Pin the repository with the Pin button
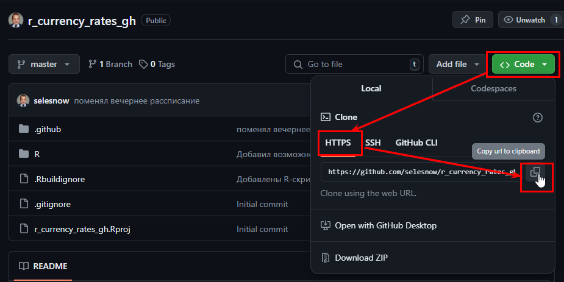This screenshot has height=282, width=564. pos(473,19)
